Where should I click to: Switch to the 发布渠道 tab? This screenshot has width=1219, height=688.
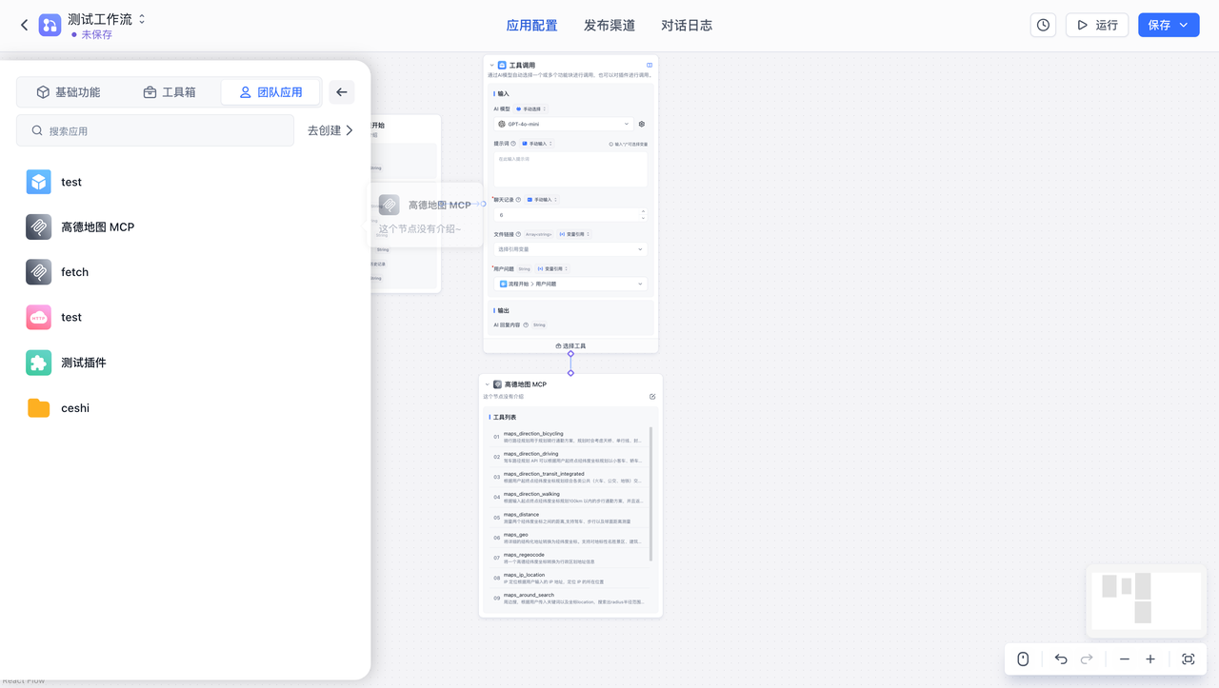click(x=609, y=26)
